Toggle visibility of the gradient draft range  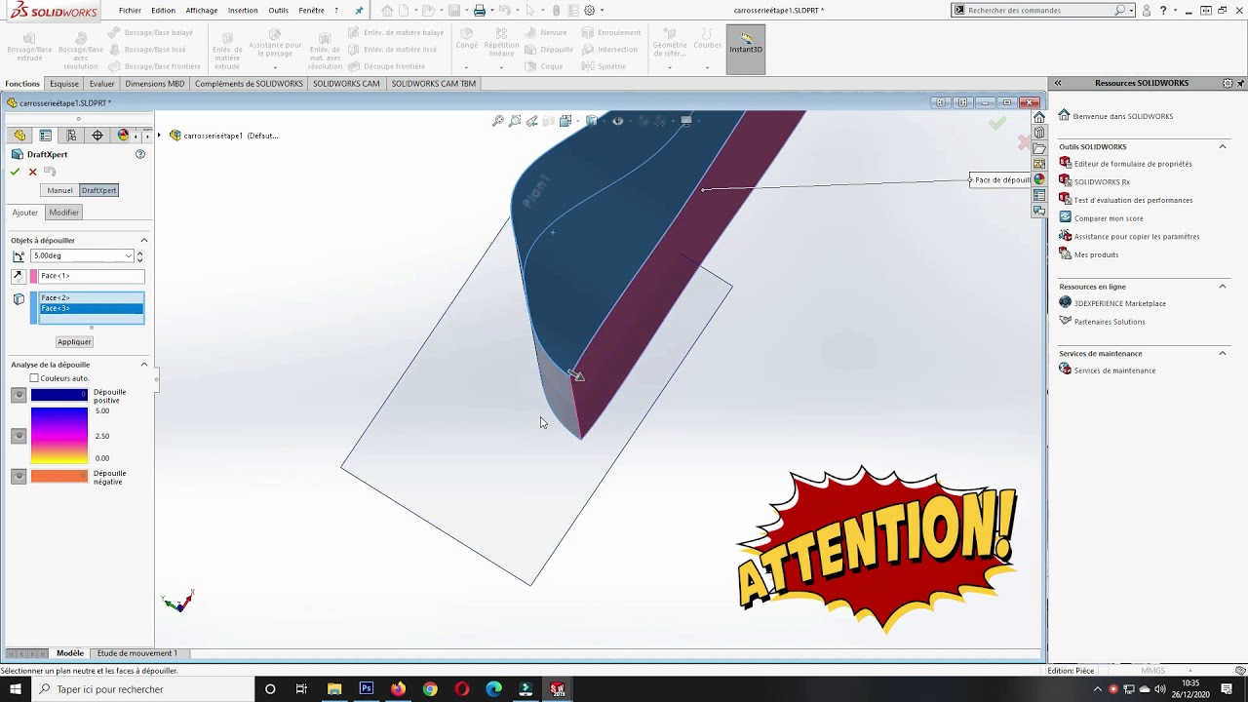click(x=19, y=436)
